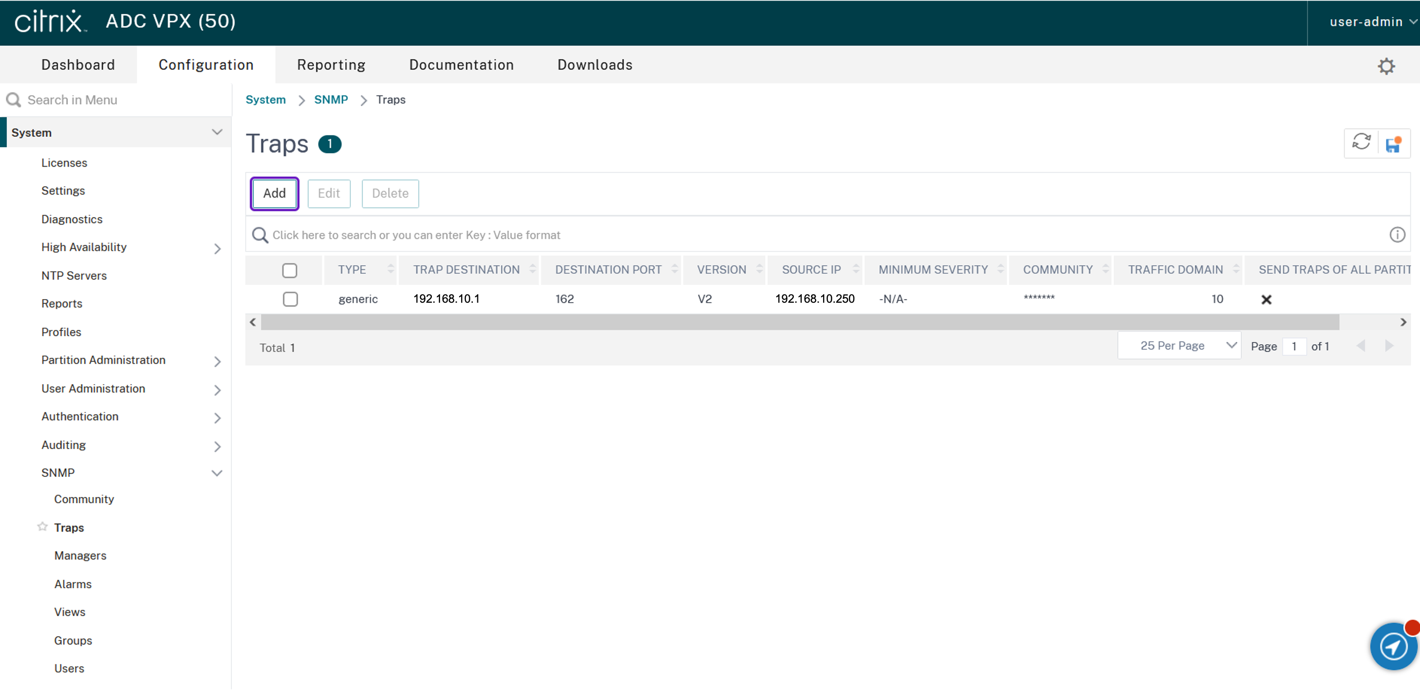
Task: Follow the SNMP breadcrumb link
Action: [331, 100]
